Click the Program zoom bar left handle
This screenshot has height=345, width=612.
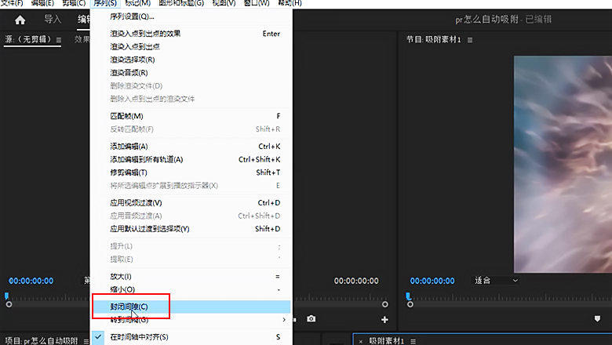[410, 304]
